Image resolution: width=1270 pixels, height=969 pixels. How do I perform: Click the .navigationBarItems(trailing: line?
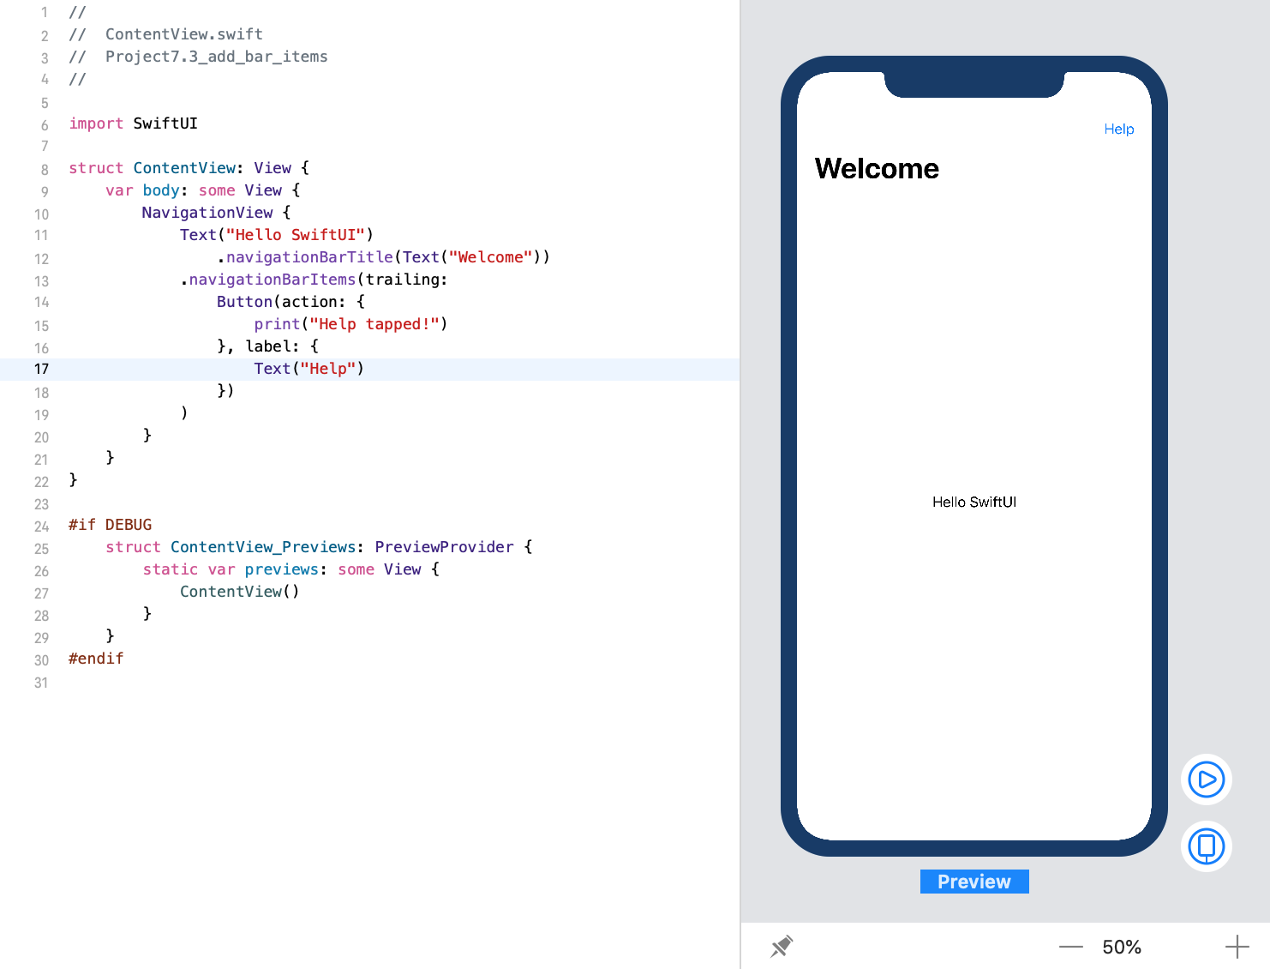coord(314,280)
